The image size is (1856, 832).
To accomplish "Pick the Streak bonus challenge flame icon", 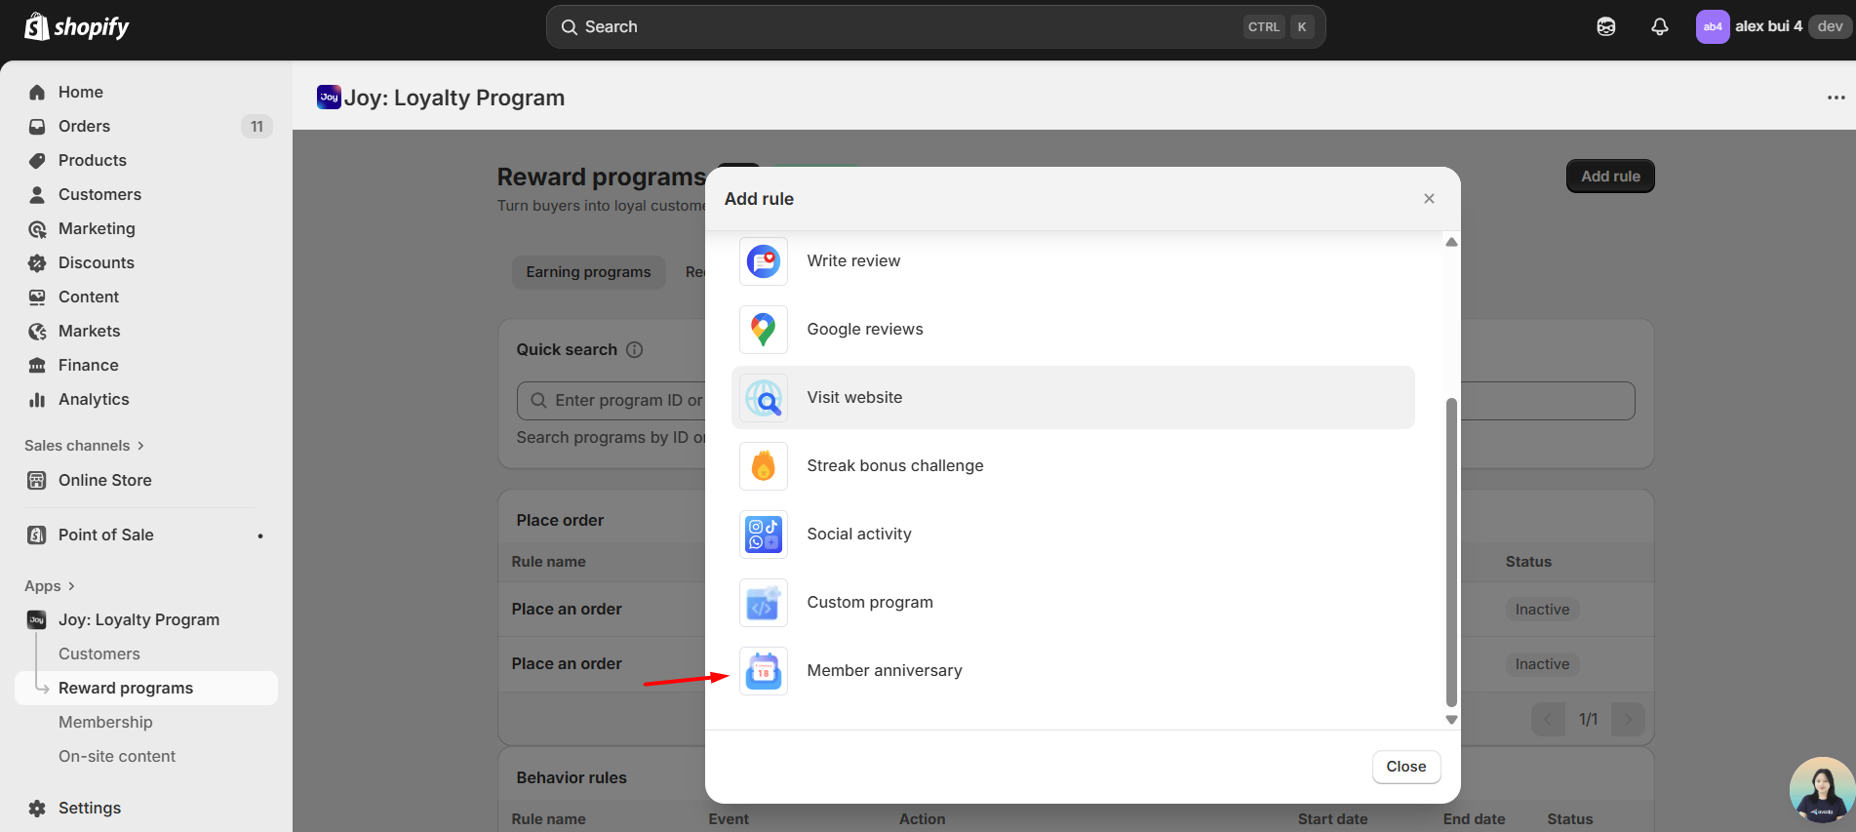I will click(x=763, y=466).
